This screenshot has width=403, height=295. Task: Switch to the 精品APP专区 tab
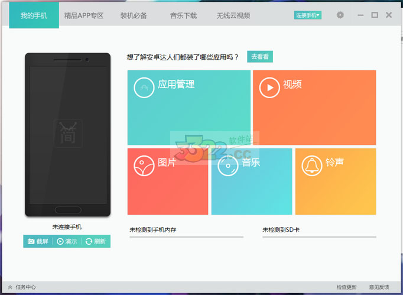tap(84, 16)
